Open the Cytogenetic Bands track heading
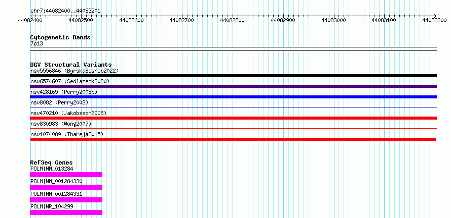 [60, 37]
